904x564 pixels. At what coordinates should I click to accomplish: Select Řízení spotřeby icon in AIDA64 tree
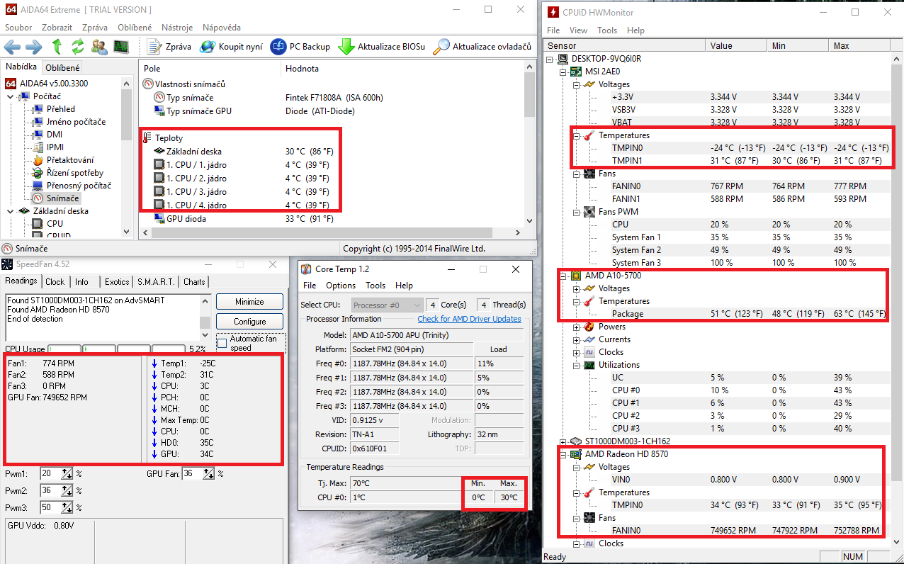(x=38, y=173)
